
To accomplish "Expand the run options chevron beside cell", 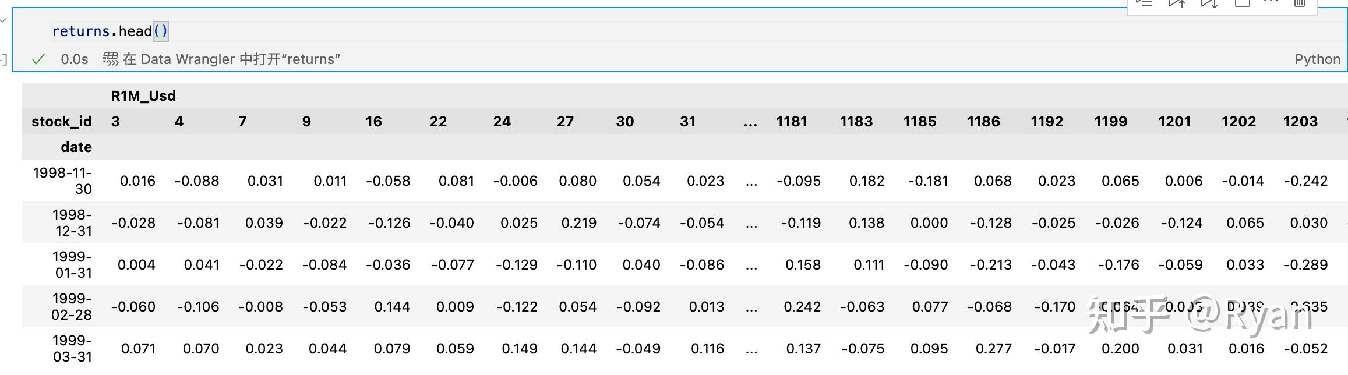I will point(3,20).
